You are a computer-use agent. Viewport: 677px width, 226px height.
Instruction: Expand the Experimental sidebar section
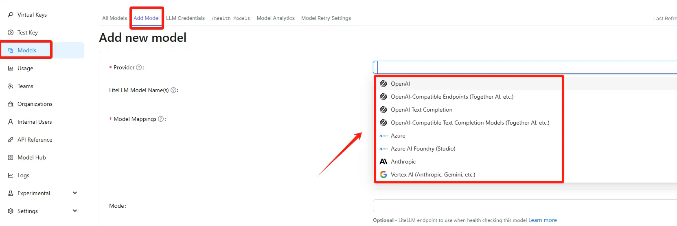click(75, 193)
